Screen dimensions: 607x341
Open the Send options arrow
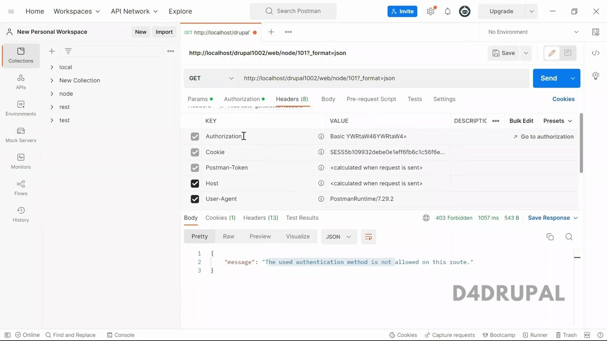[x=573, y=78]
